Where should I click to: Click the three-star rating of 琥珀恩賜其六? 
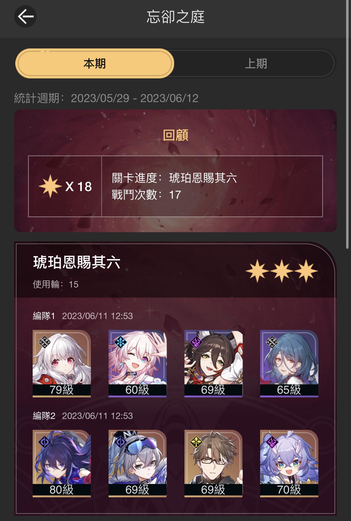[x=282, y=271]
